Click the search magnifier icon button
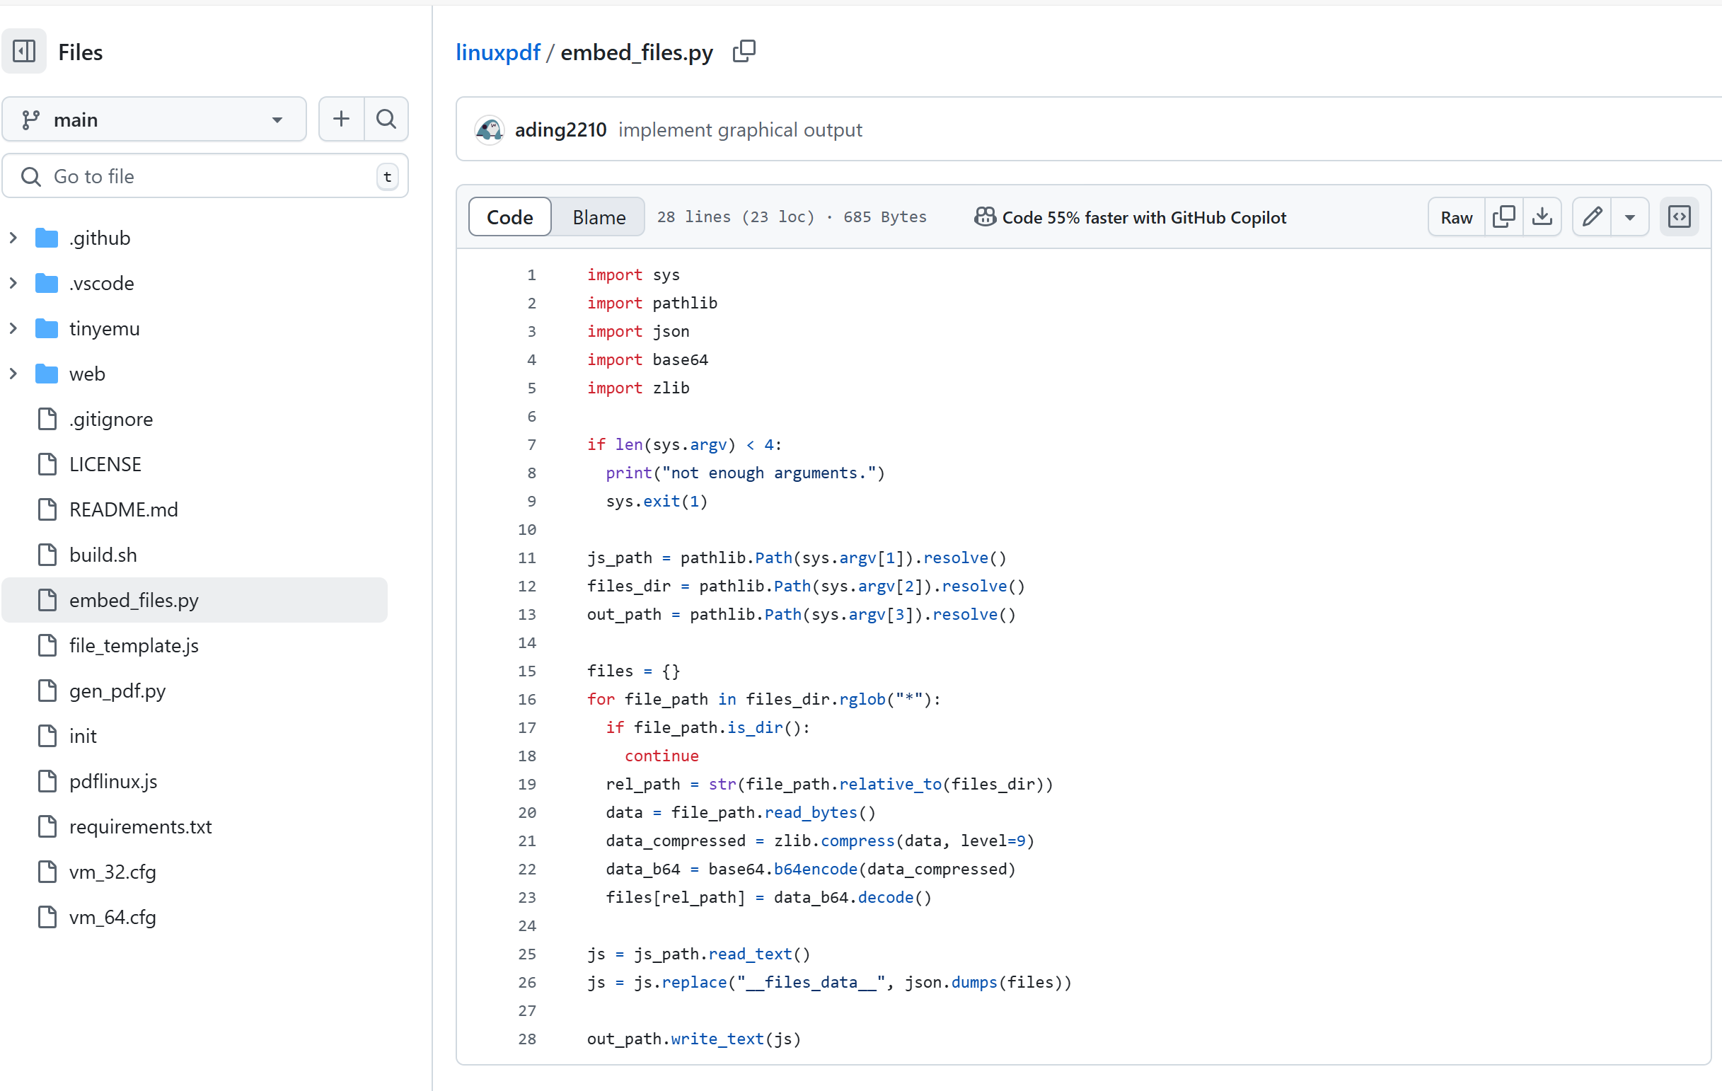The image size is (1722, 1091). pos(386,119)
